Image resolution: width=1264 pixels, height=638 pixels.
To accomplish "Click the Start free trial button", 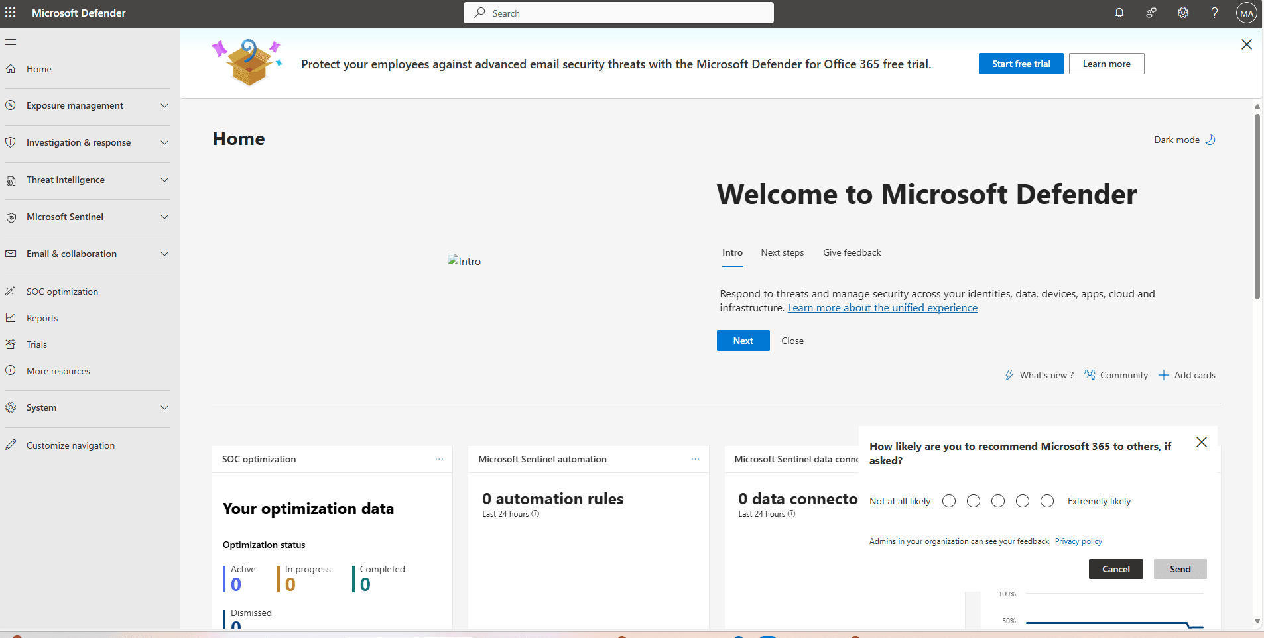I will (x=1021, y=64).
